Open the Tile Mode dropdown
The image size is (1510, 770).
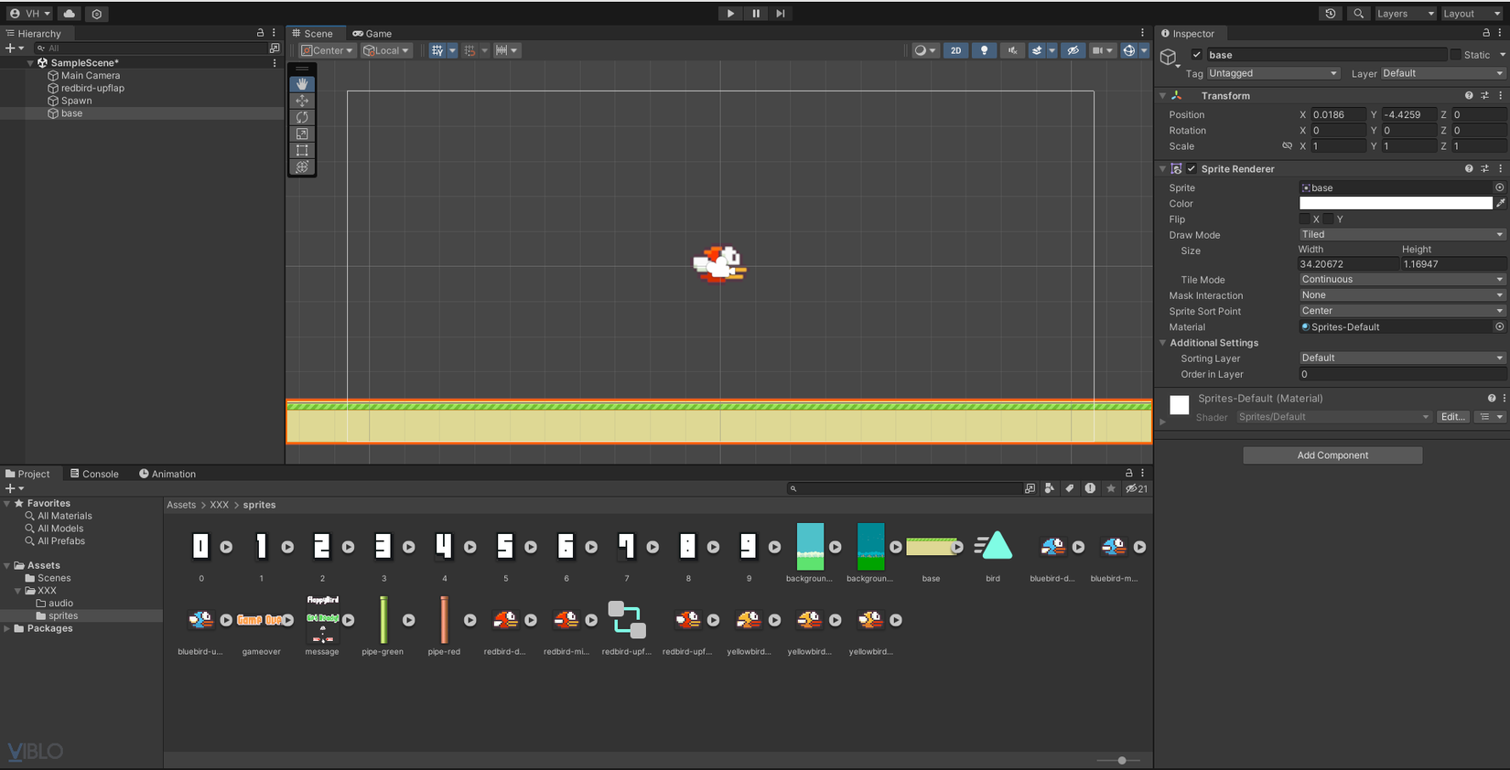[1402, 280]
